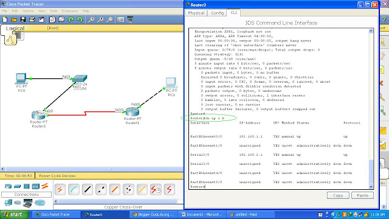Open the File menu

point(5,11)
